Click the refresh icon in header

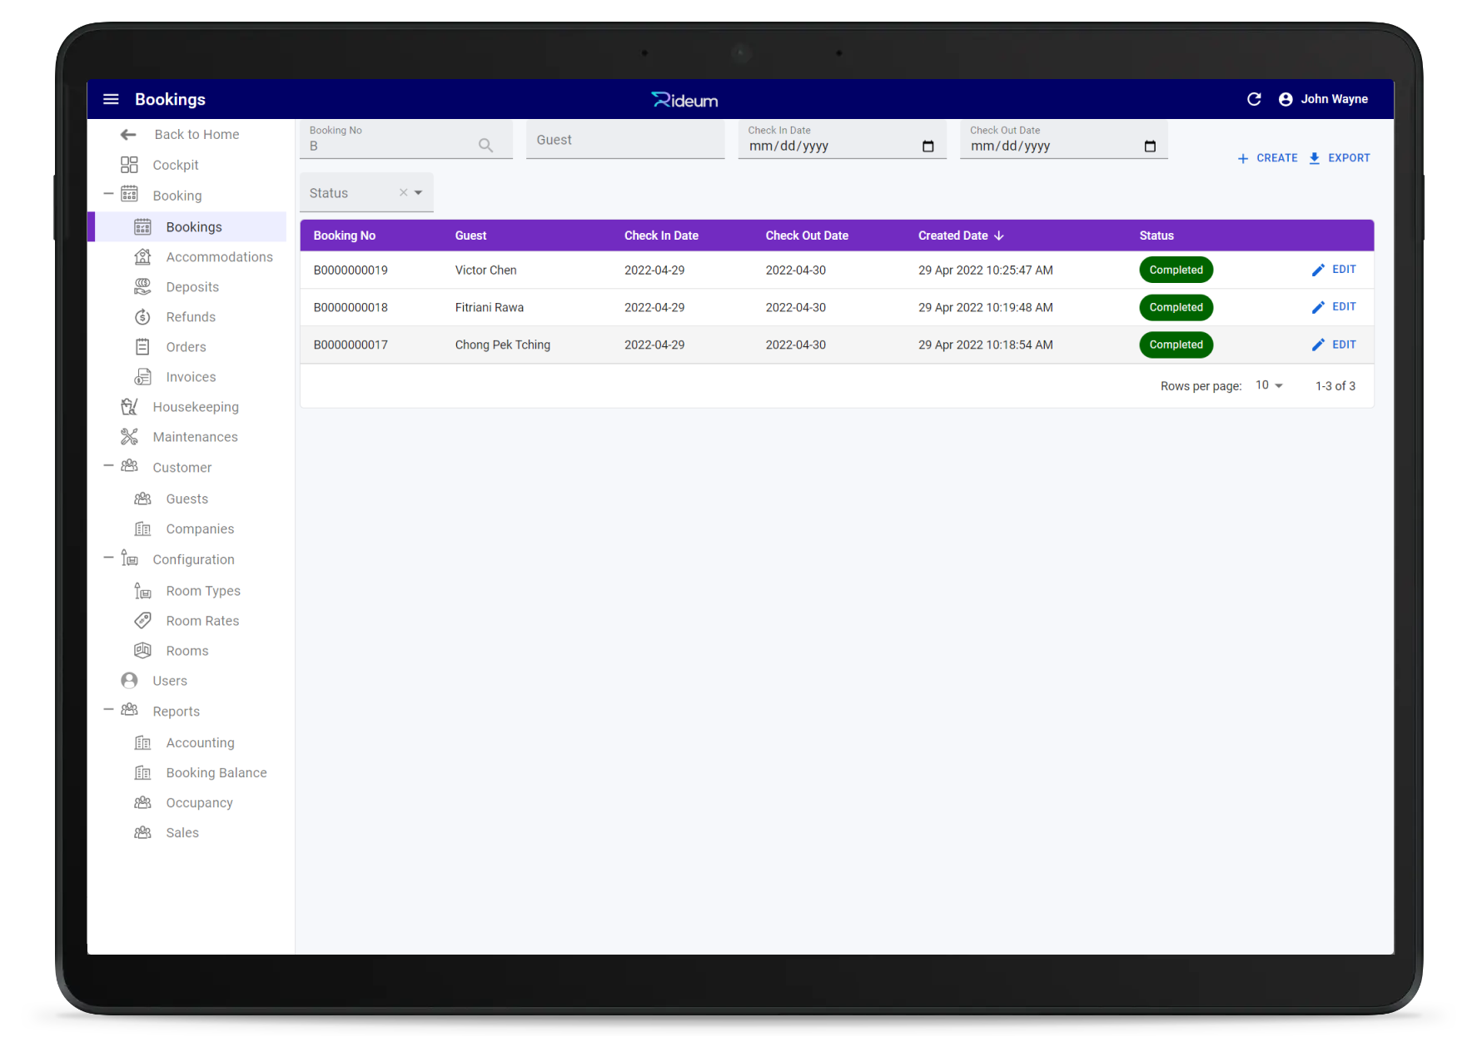1254,99
